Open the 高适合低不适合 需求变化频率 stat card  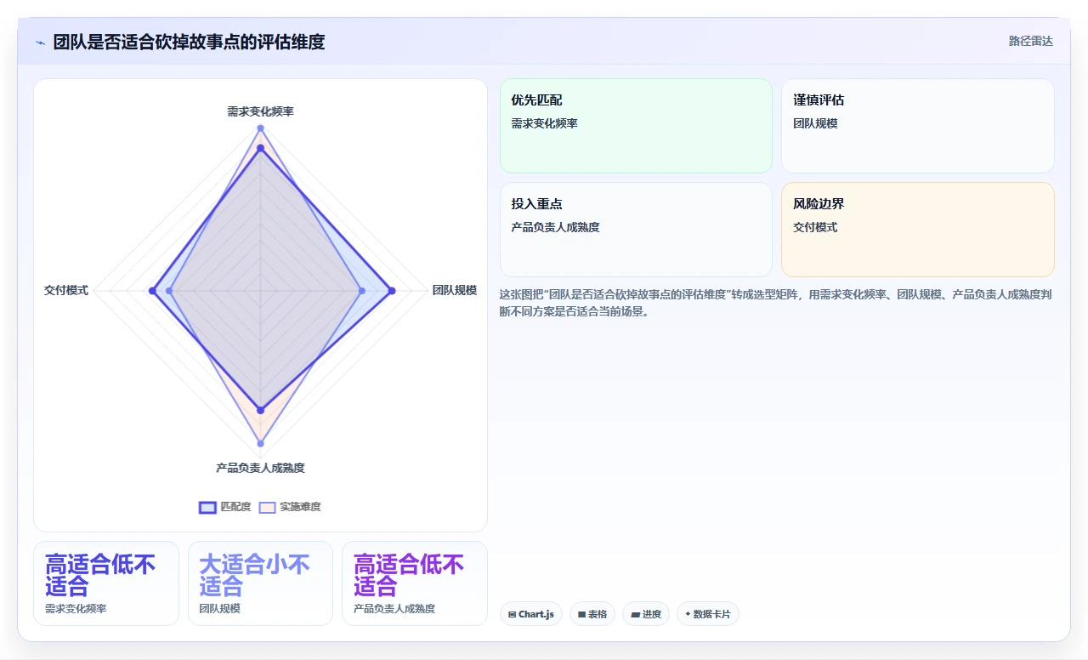(x=106, y=583)
